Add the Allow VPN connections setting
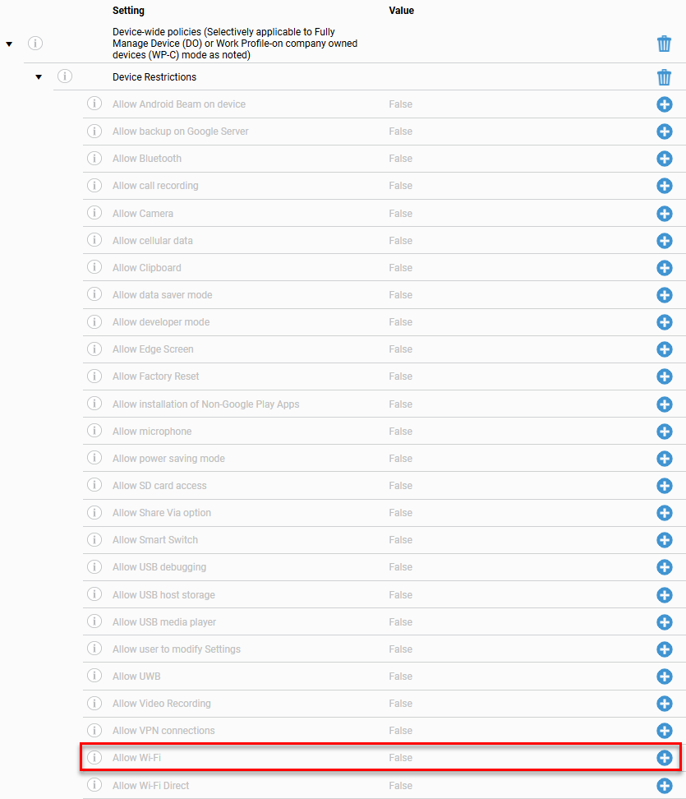This screenshot has width=686, height=799. (664, 730)
